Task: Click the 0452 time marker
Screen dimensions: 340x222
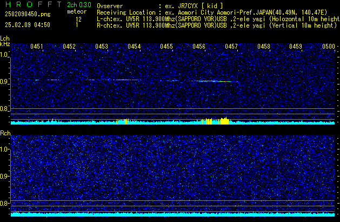Action: (69, 47)
